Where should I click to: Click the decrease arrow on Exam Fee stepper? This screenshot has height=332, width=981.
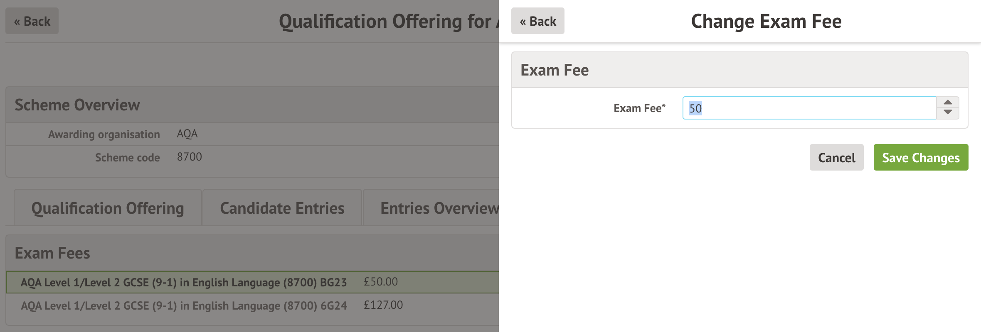(x=948, y=112)
